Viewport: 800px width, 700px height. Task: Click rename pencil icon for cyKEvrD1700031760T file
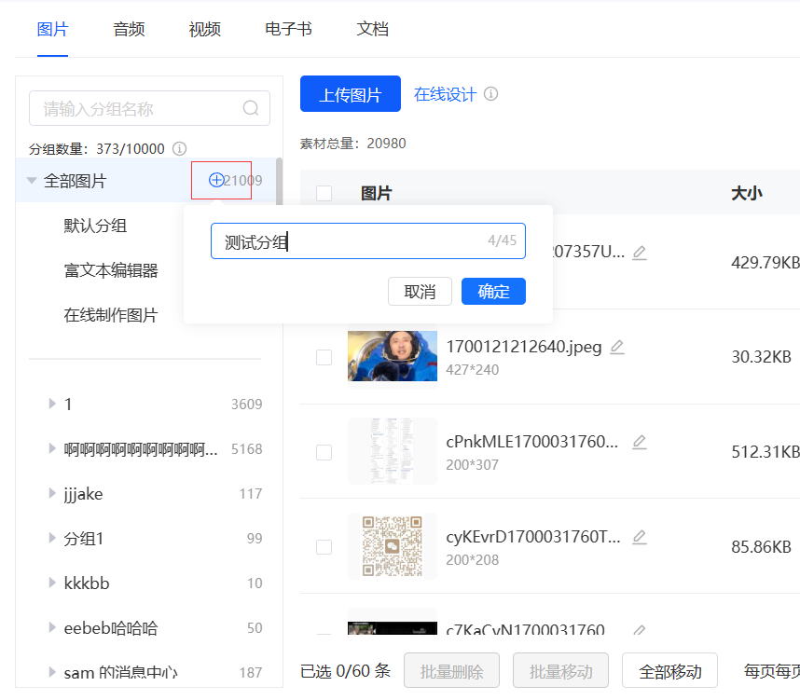click(x=640, y=537)
